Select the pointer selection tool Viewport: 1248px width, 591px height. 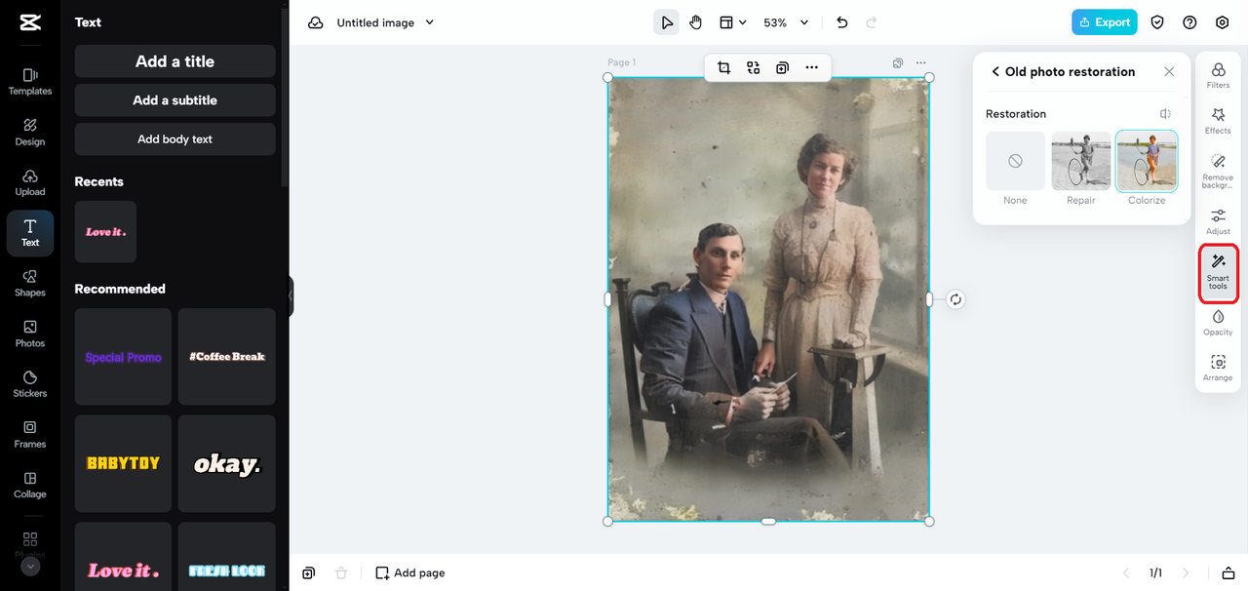click(666, 22)
